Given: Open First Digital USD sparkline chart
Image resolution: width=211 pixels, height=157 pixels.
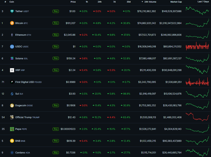Looking at the screenshot, I should coord(197,82).
